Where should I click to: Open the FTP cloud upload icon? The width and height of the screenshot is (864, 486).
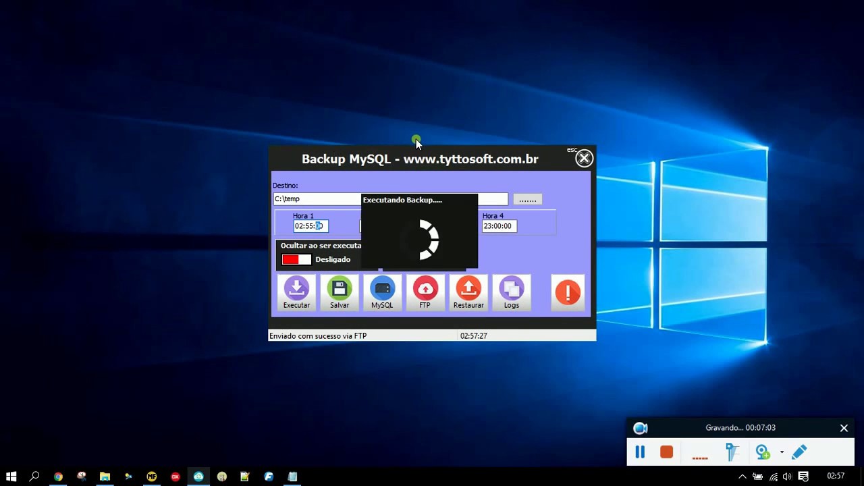point(425,292)
